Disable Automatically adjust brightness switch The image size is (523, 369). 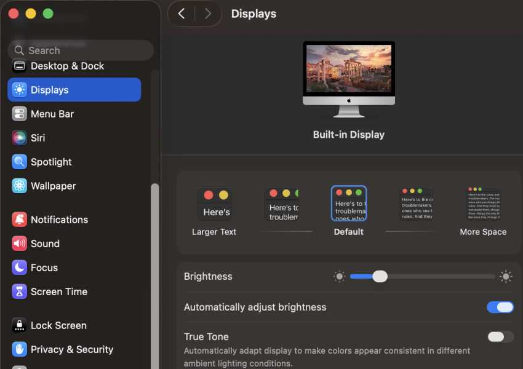tap(500, 307)
